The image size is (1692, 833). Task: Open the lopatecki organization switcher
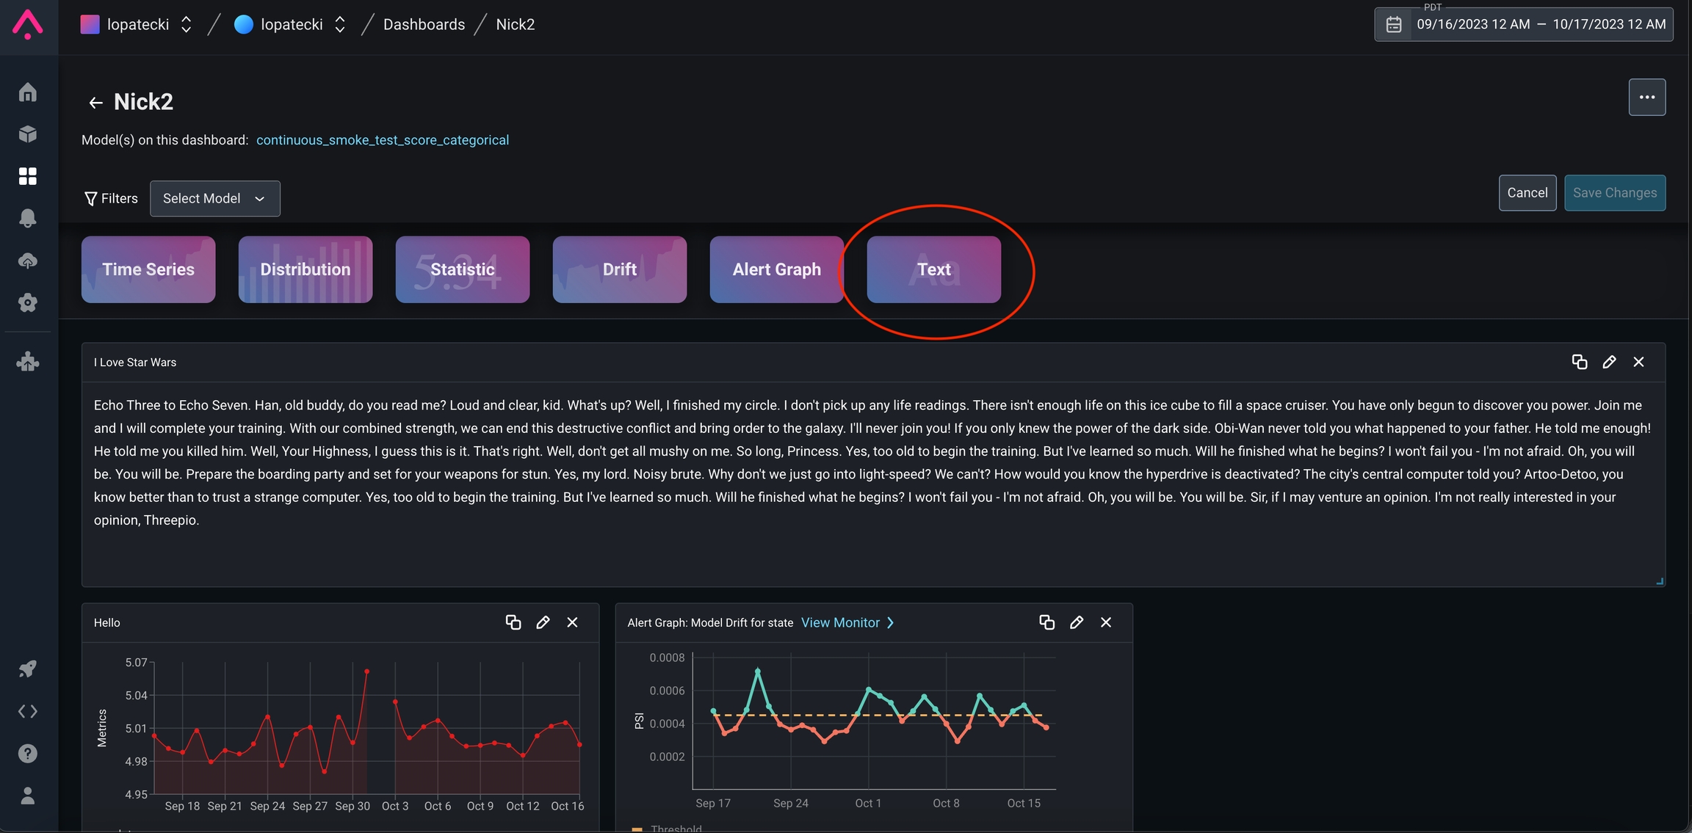point(137,24)
